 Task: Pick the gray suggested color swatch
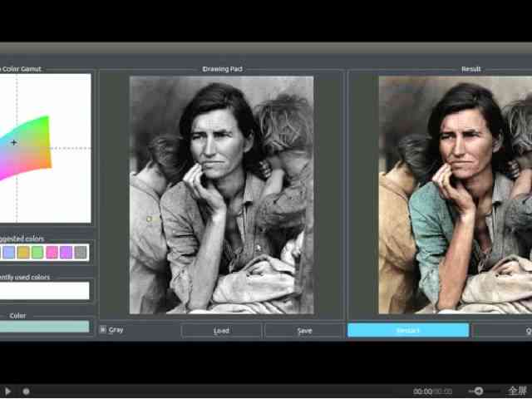81,253
